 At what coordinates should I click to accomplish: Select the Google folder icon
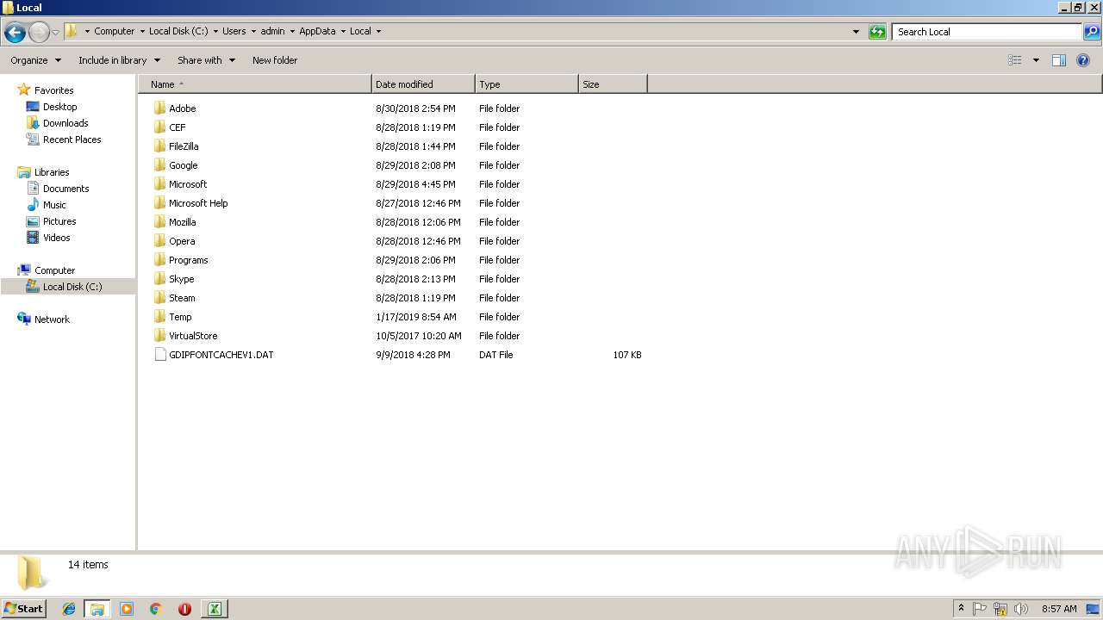[159, 165]
